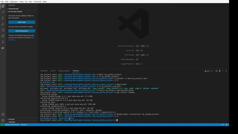
Task: Open the feedback icon in status bar
Action: [223, 125]
